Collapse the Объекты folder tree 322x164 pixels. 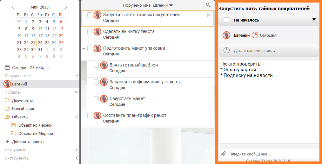(77, 117)
